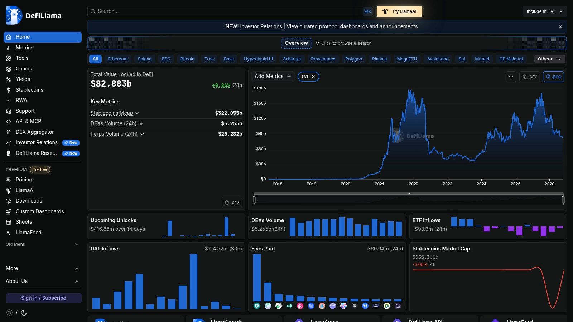Viewport: 573px width, 322px height.
Task: Dismiss the Investor Relations announcement banner
Action: (560, 27)
